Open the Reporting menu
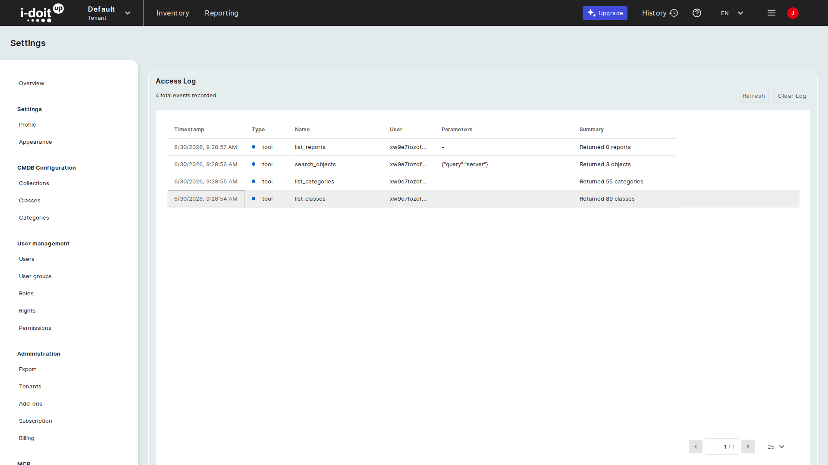 click(x=221, y=13)
